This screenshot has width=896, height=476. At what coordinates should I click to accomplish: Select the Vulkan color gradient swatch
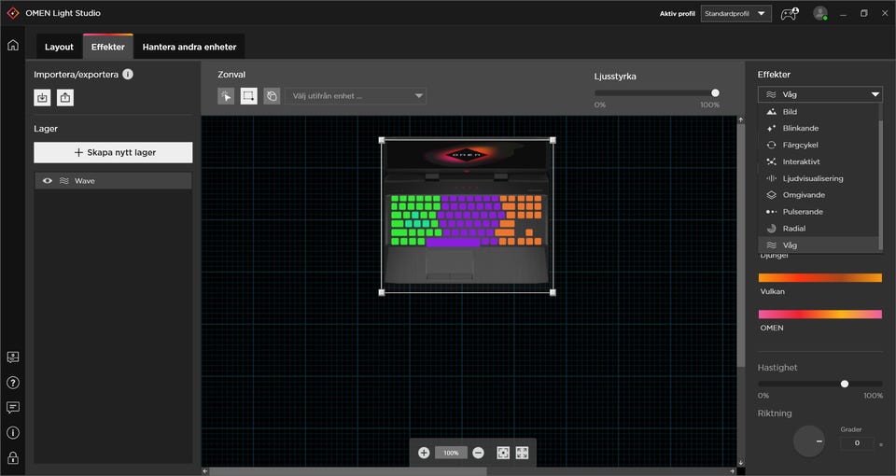(x=820, y=278)
